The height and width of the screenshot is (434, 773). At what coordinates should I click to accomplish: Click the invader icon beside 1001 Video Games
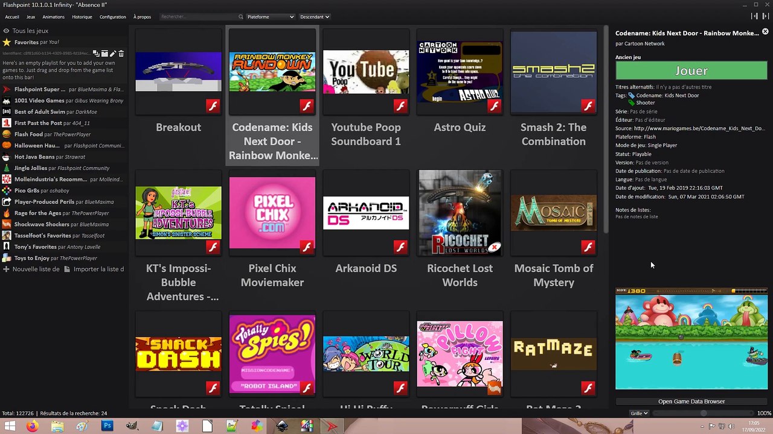7,101
